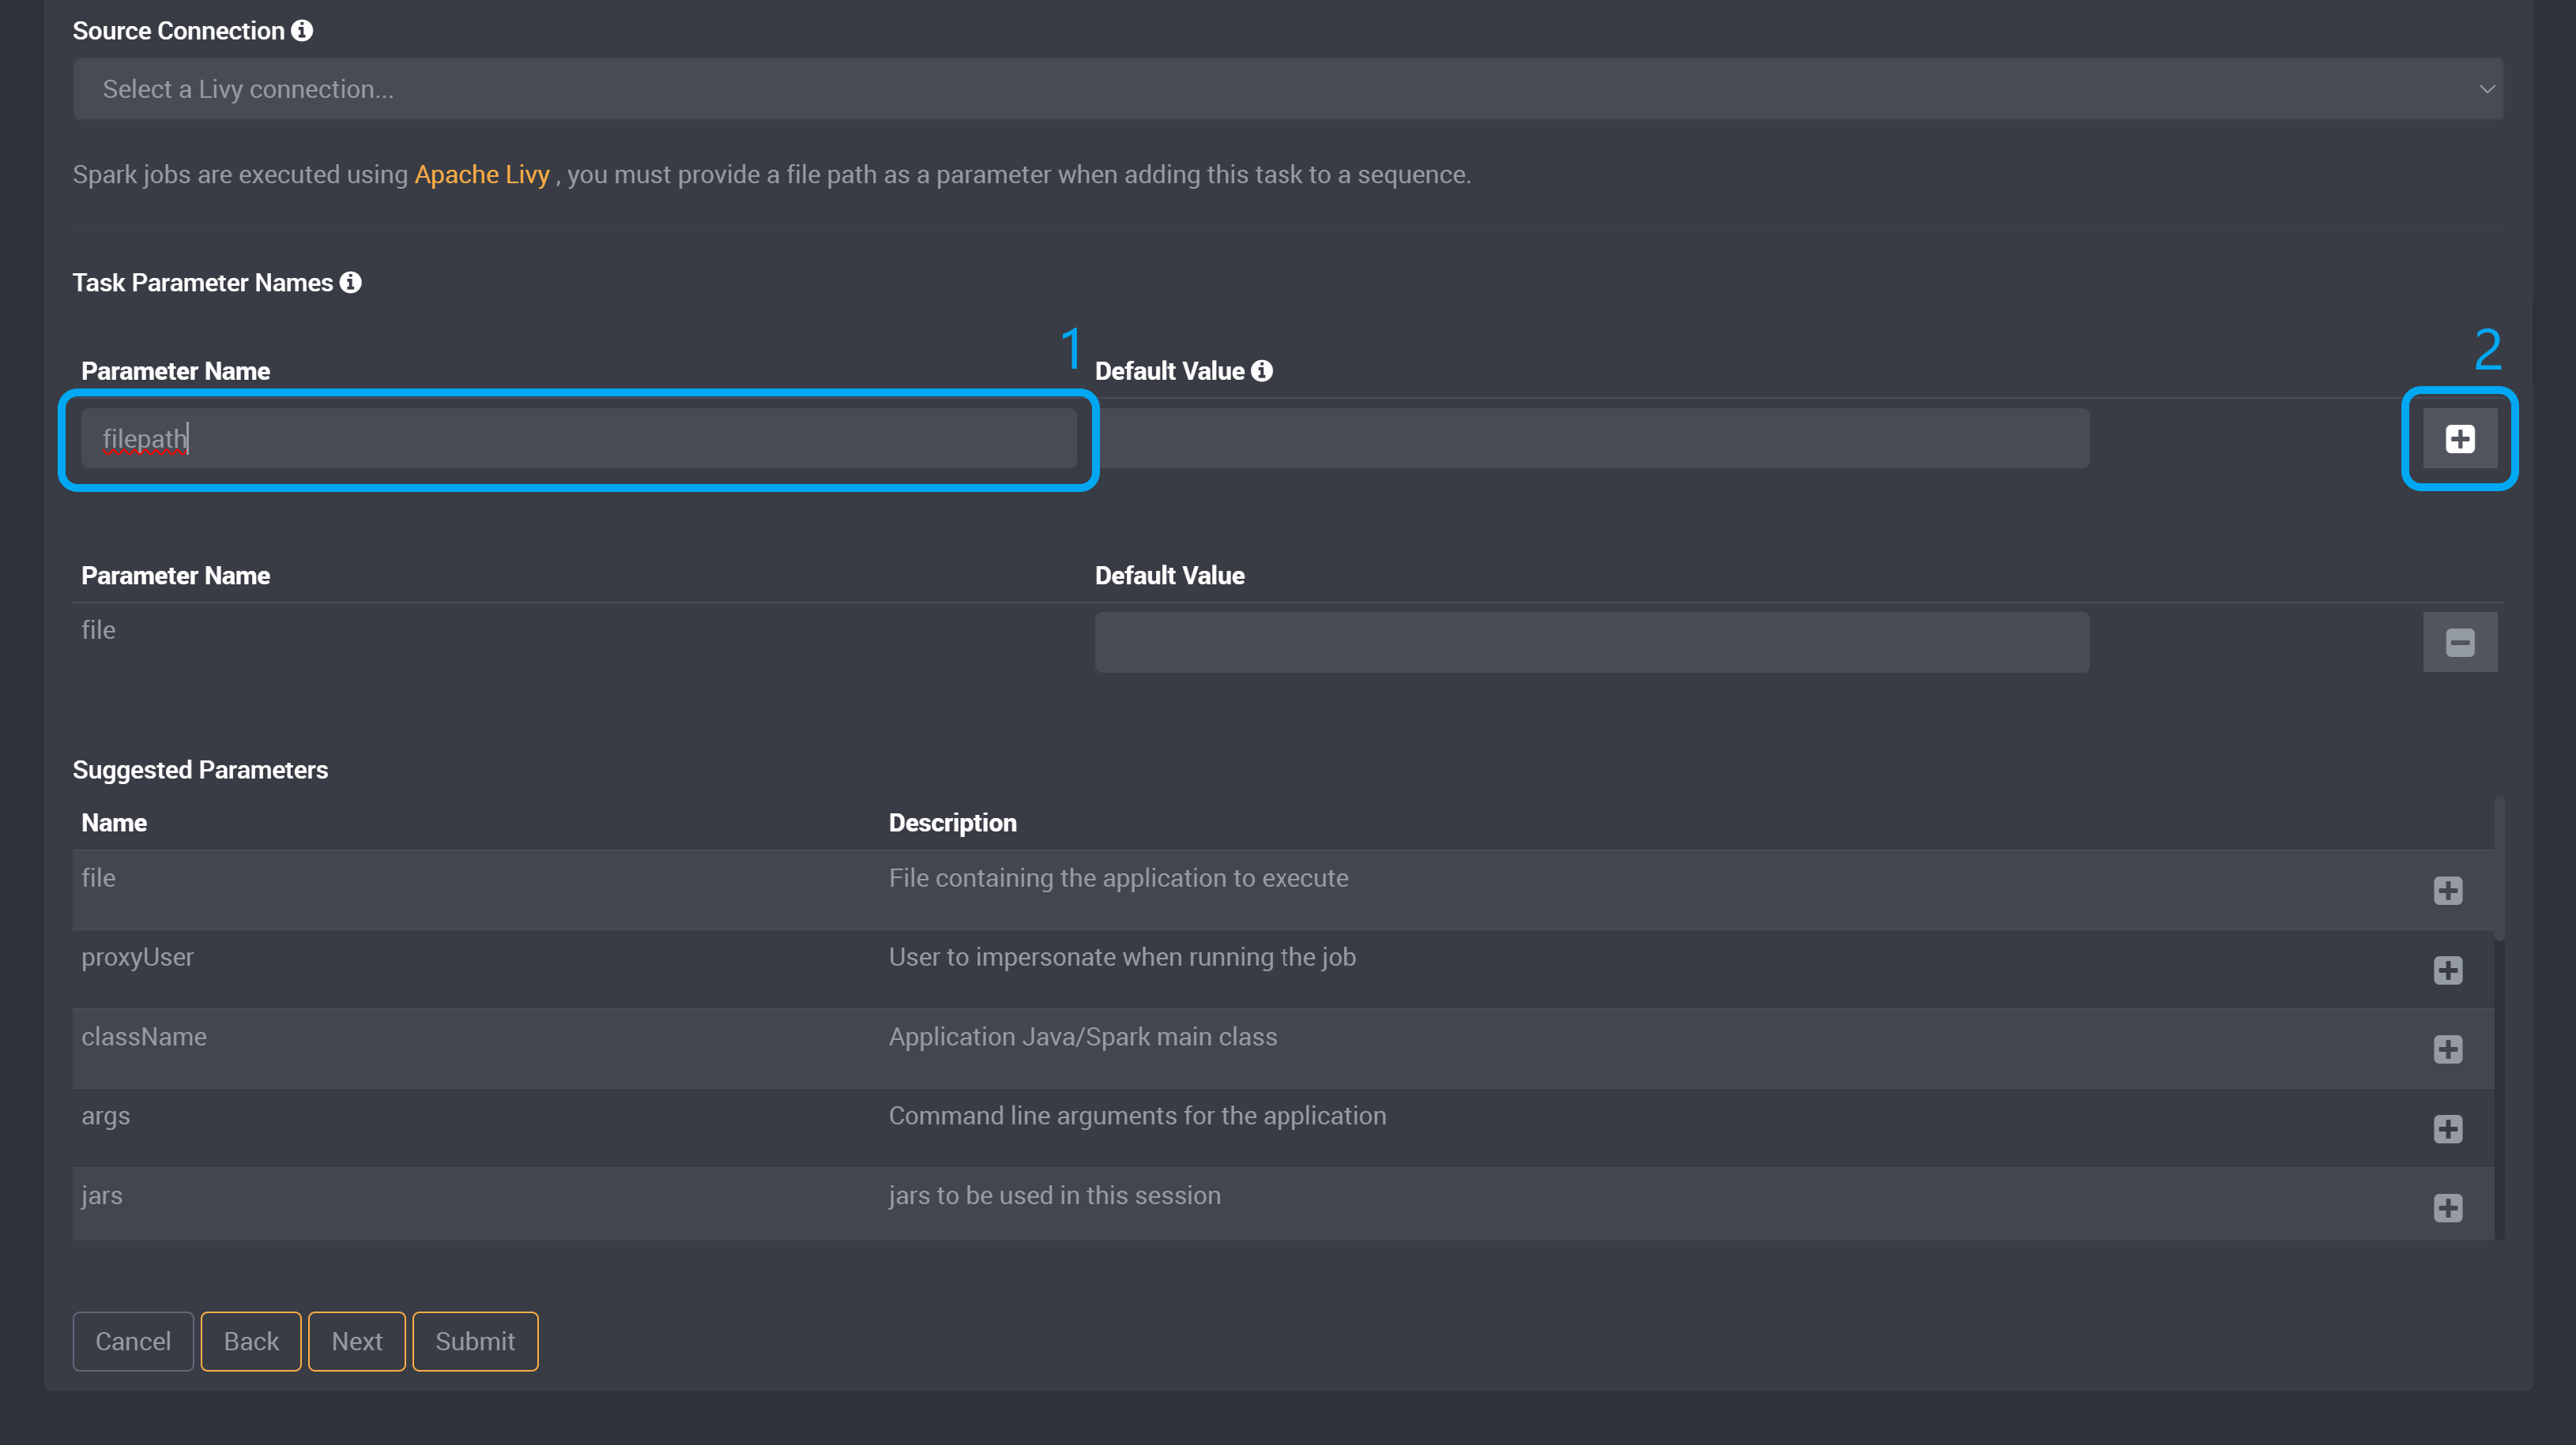Focus the Parameter Name input containing filepath
Image resolution: width=2576 pixels, height=1445 pixels.
(x=579, y=439)
